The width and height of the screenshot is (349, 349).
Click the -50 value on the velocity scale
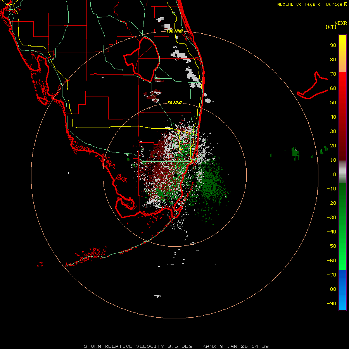(x=332, y=246)
